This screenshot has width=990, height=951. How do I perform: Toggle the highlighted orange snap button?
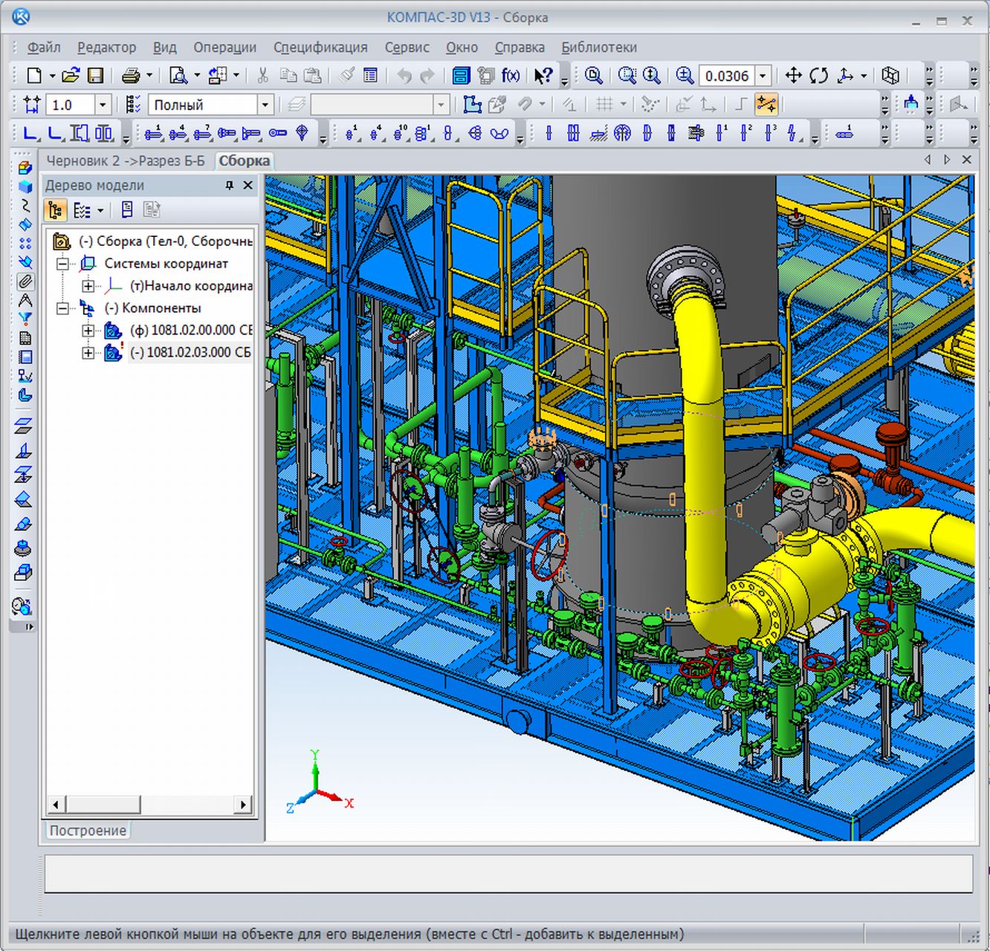tap(766, 105)
